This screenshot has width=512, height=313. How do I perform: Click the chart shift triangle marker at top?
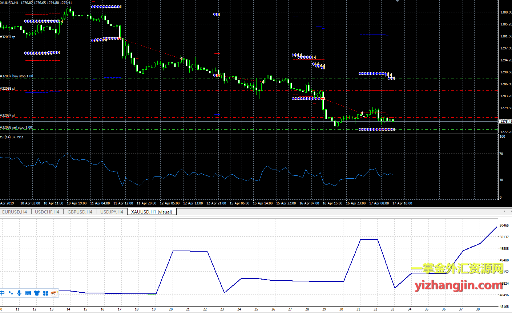pyautogui.click(x=397, y=1)
